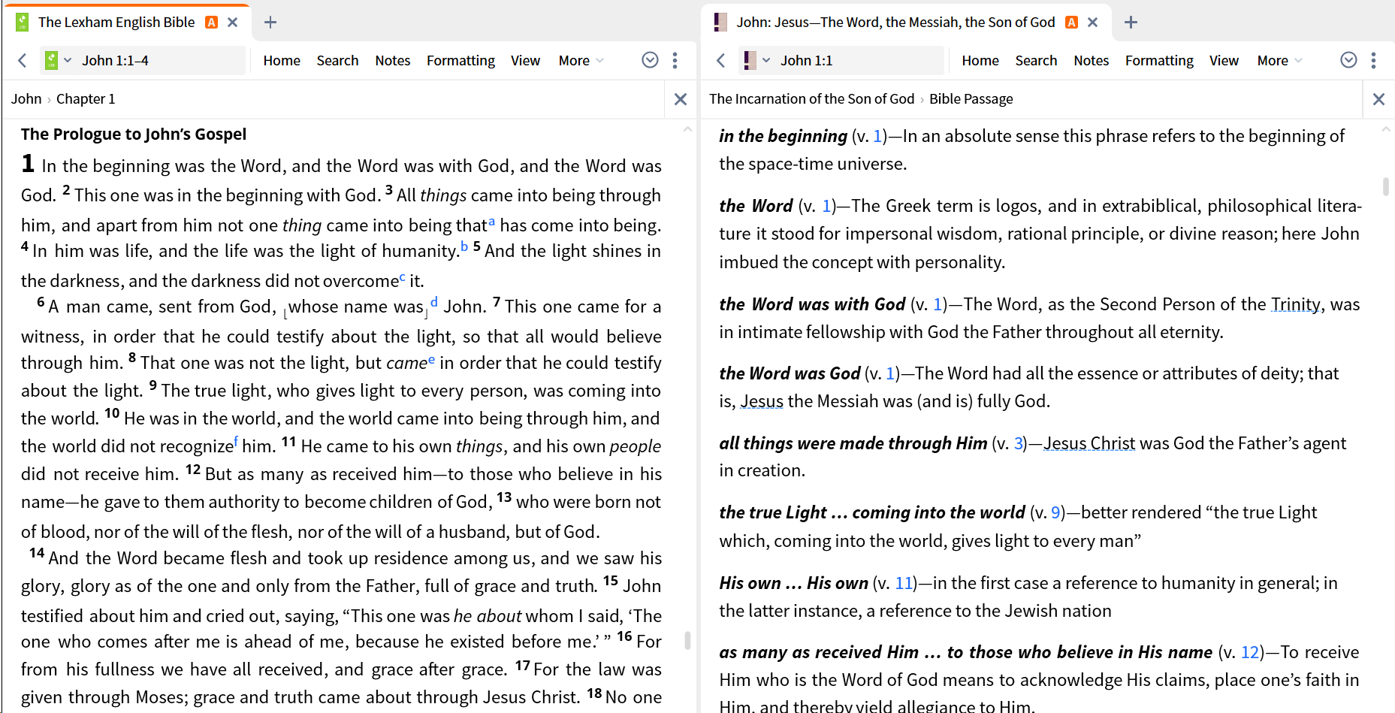This screenshot has height=713, width=1395.
Task: Open the View menu in the commentary toolbar
Action: (x=1224, y=60)
